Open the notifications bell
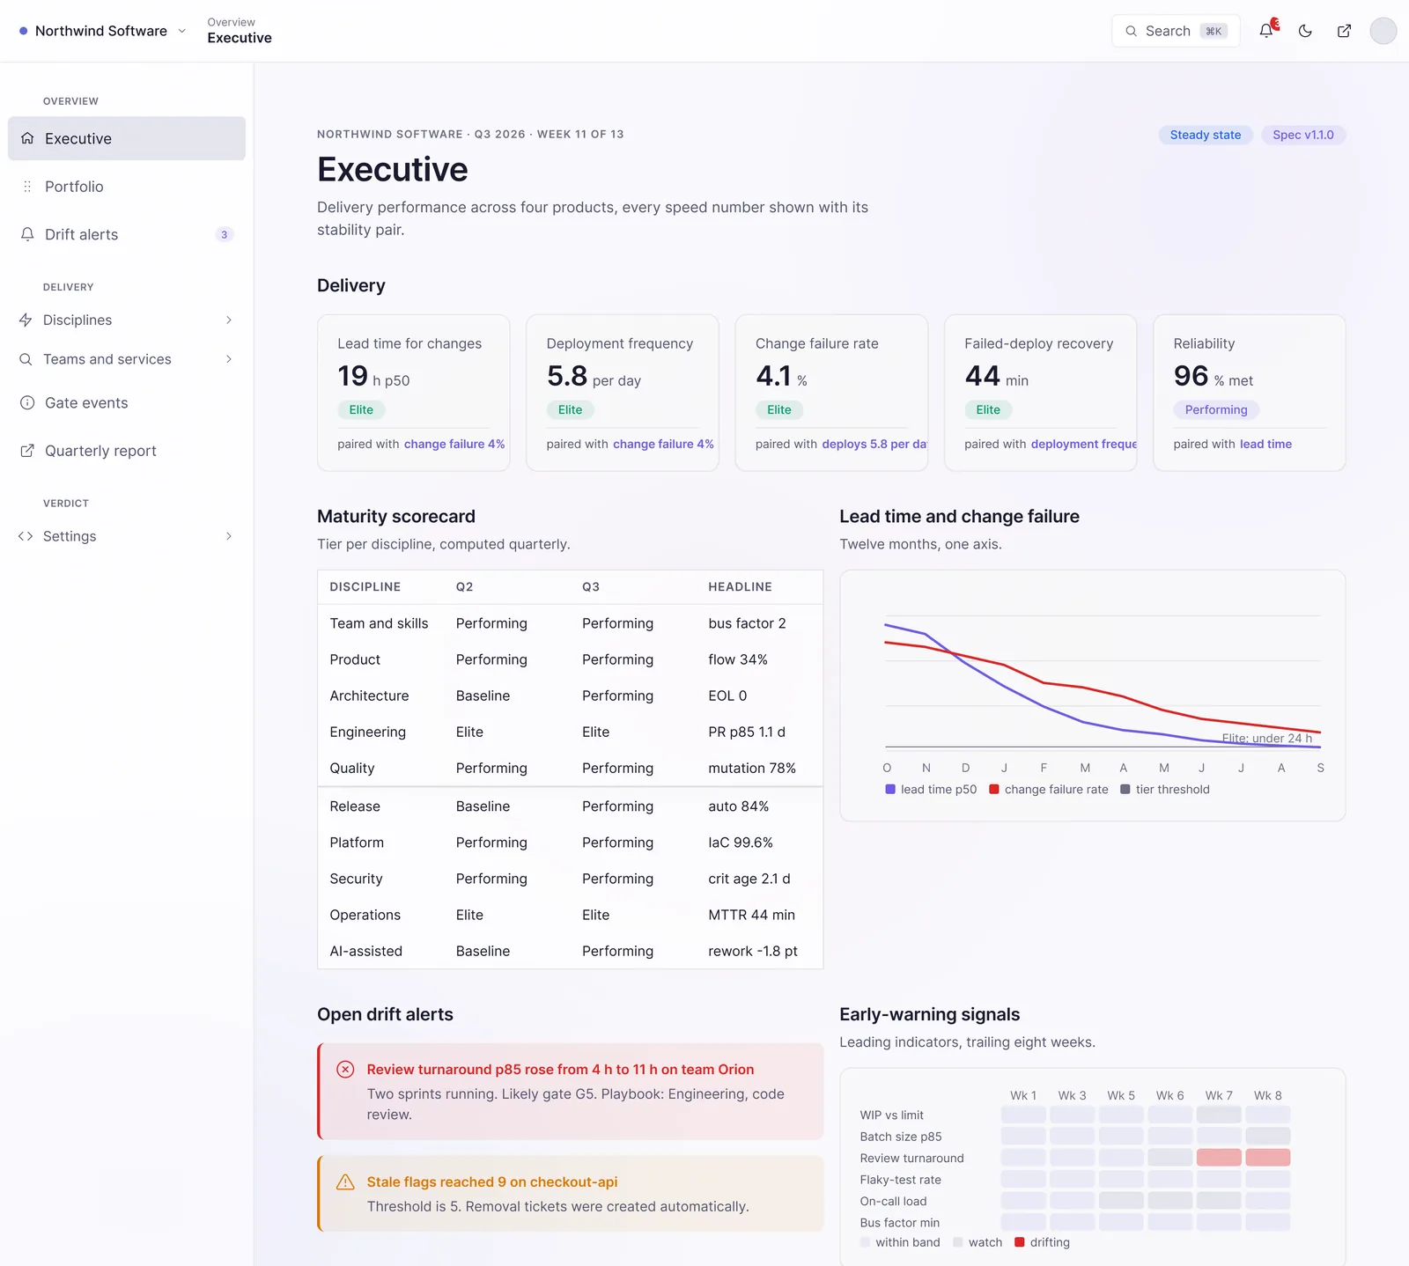Viewport: 1409px width, 1266px height. pos(1266,31)
